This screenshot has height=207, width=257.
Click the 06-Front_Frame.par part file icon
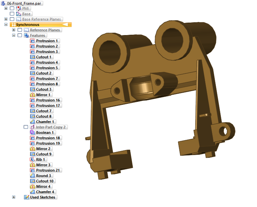click(3, 3)
